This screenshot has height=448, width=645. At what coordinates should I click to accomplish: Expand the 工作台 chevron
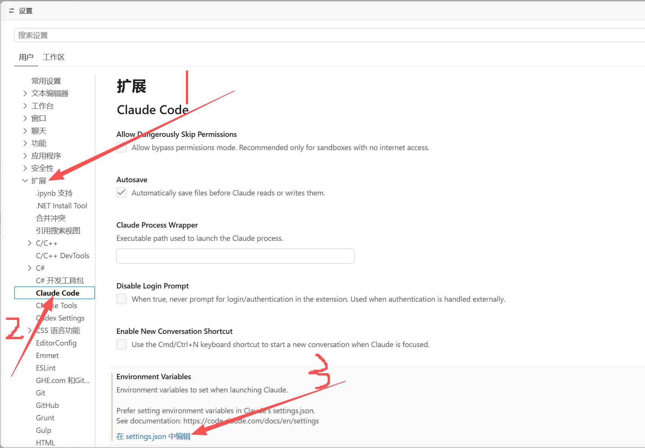click(x=25, y=106)
